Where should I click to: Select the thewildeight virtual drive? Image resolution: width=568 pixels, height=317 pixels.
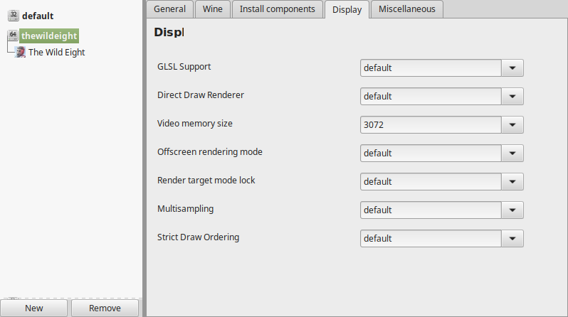(x=49, y=36)
